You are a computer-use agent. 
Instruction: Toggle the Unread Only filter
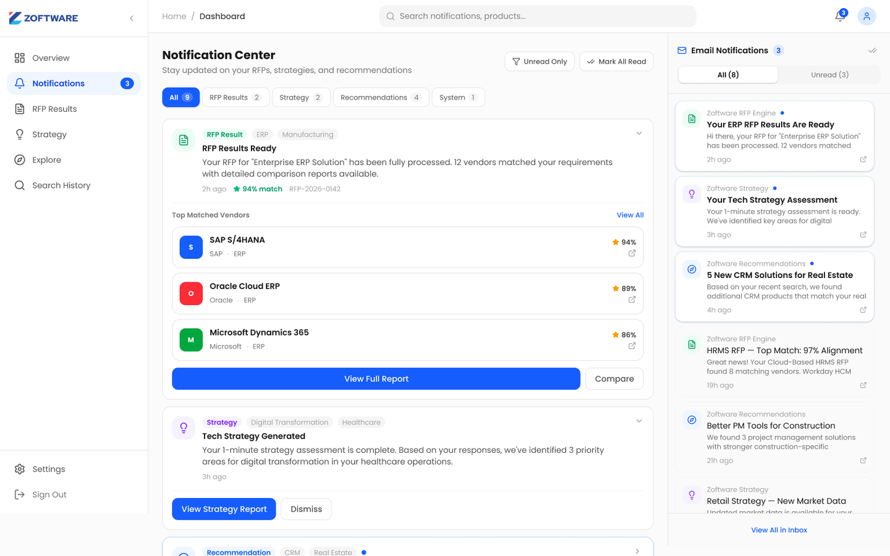[x=540, y=61]
